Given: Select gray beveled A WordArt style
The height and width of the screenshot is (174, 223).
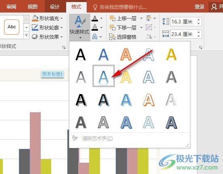Looking at the screenshot, I should [171, 77].
